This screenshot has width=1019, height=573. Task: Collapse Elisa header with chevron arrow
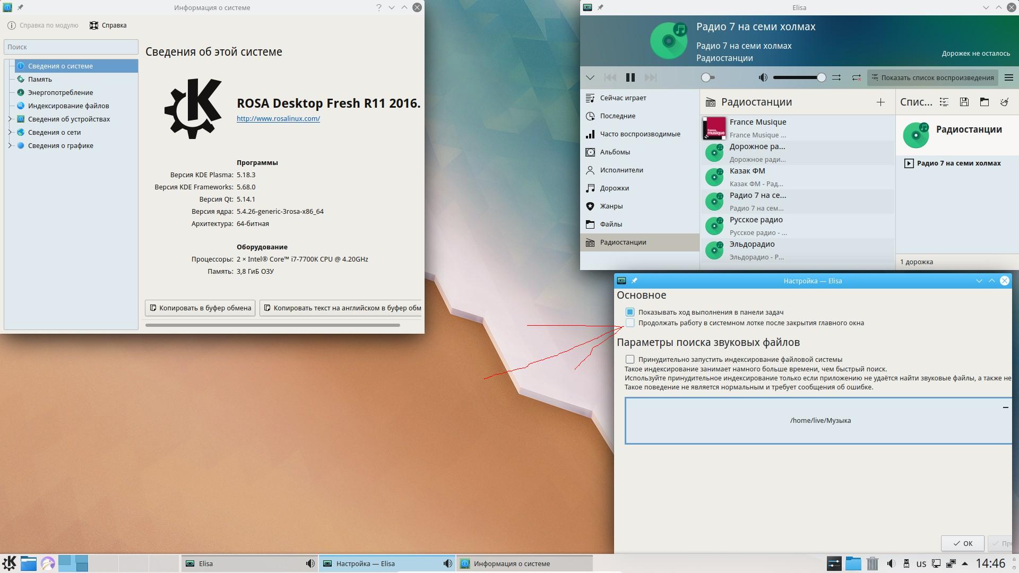(x=590, y=77)
